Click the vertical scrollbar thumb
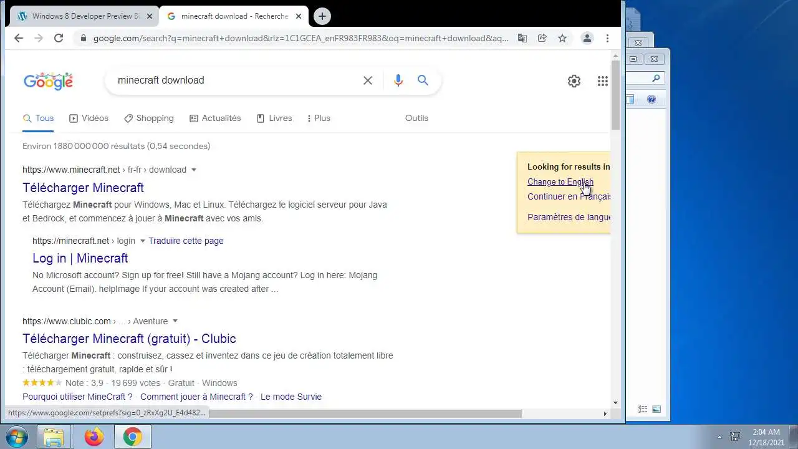The height and width of the screenshot is (449, 798). tap(615, 95)
